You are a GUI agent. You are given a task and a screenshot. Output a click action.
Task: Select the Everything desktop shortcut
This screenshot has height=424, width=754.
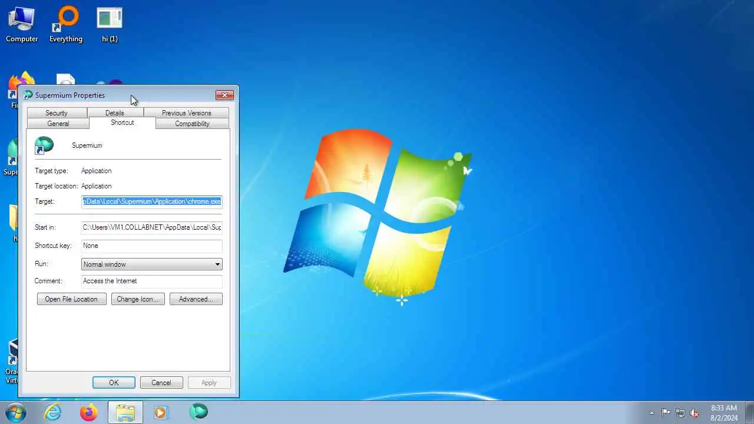point(66,25)
